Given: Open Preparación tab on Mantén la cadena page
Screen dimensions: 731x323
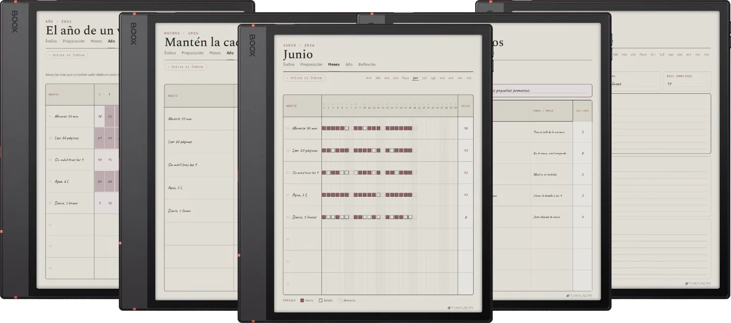Looking at the screenshot, I should pos(192,53).
